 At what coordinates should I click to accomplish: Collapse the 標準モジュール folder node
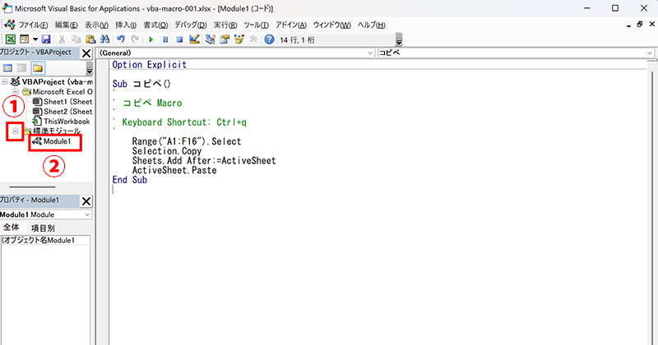coord(16,131)
